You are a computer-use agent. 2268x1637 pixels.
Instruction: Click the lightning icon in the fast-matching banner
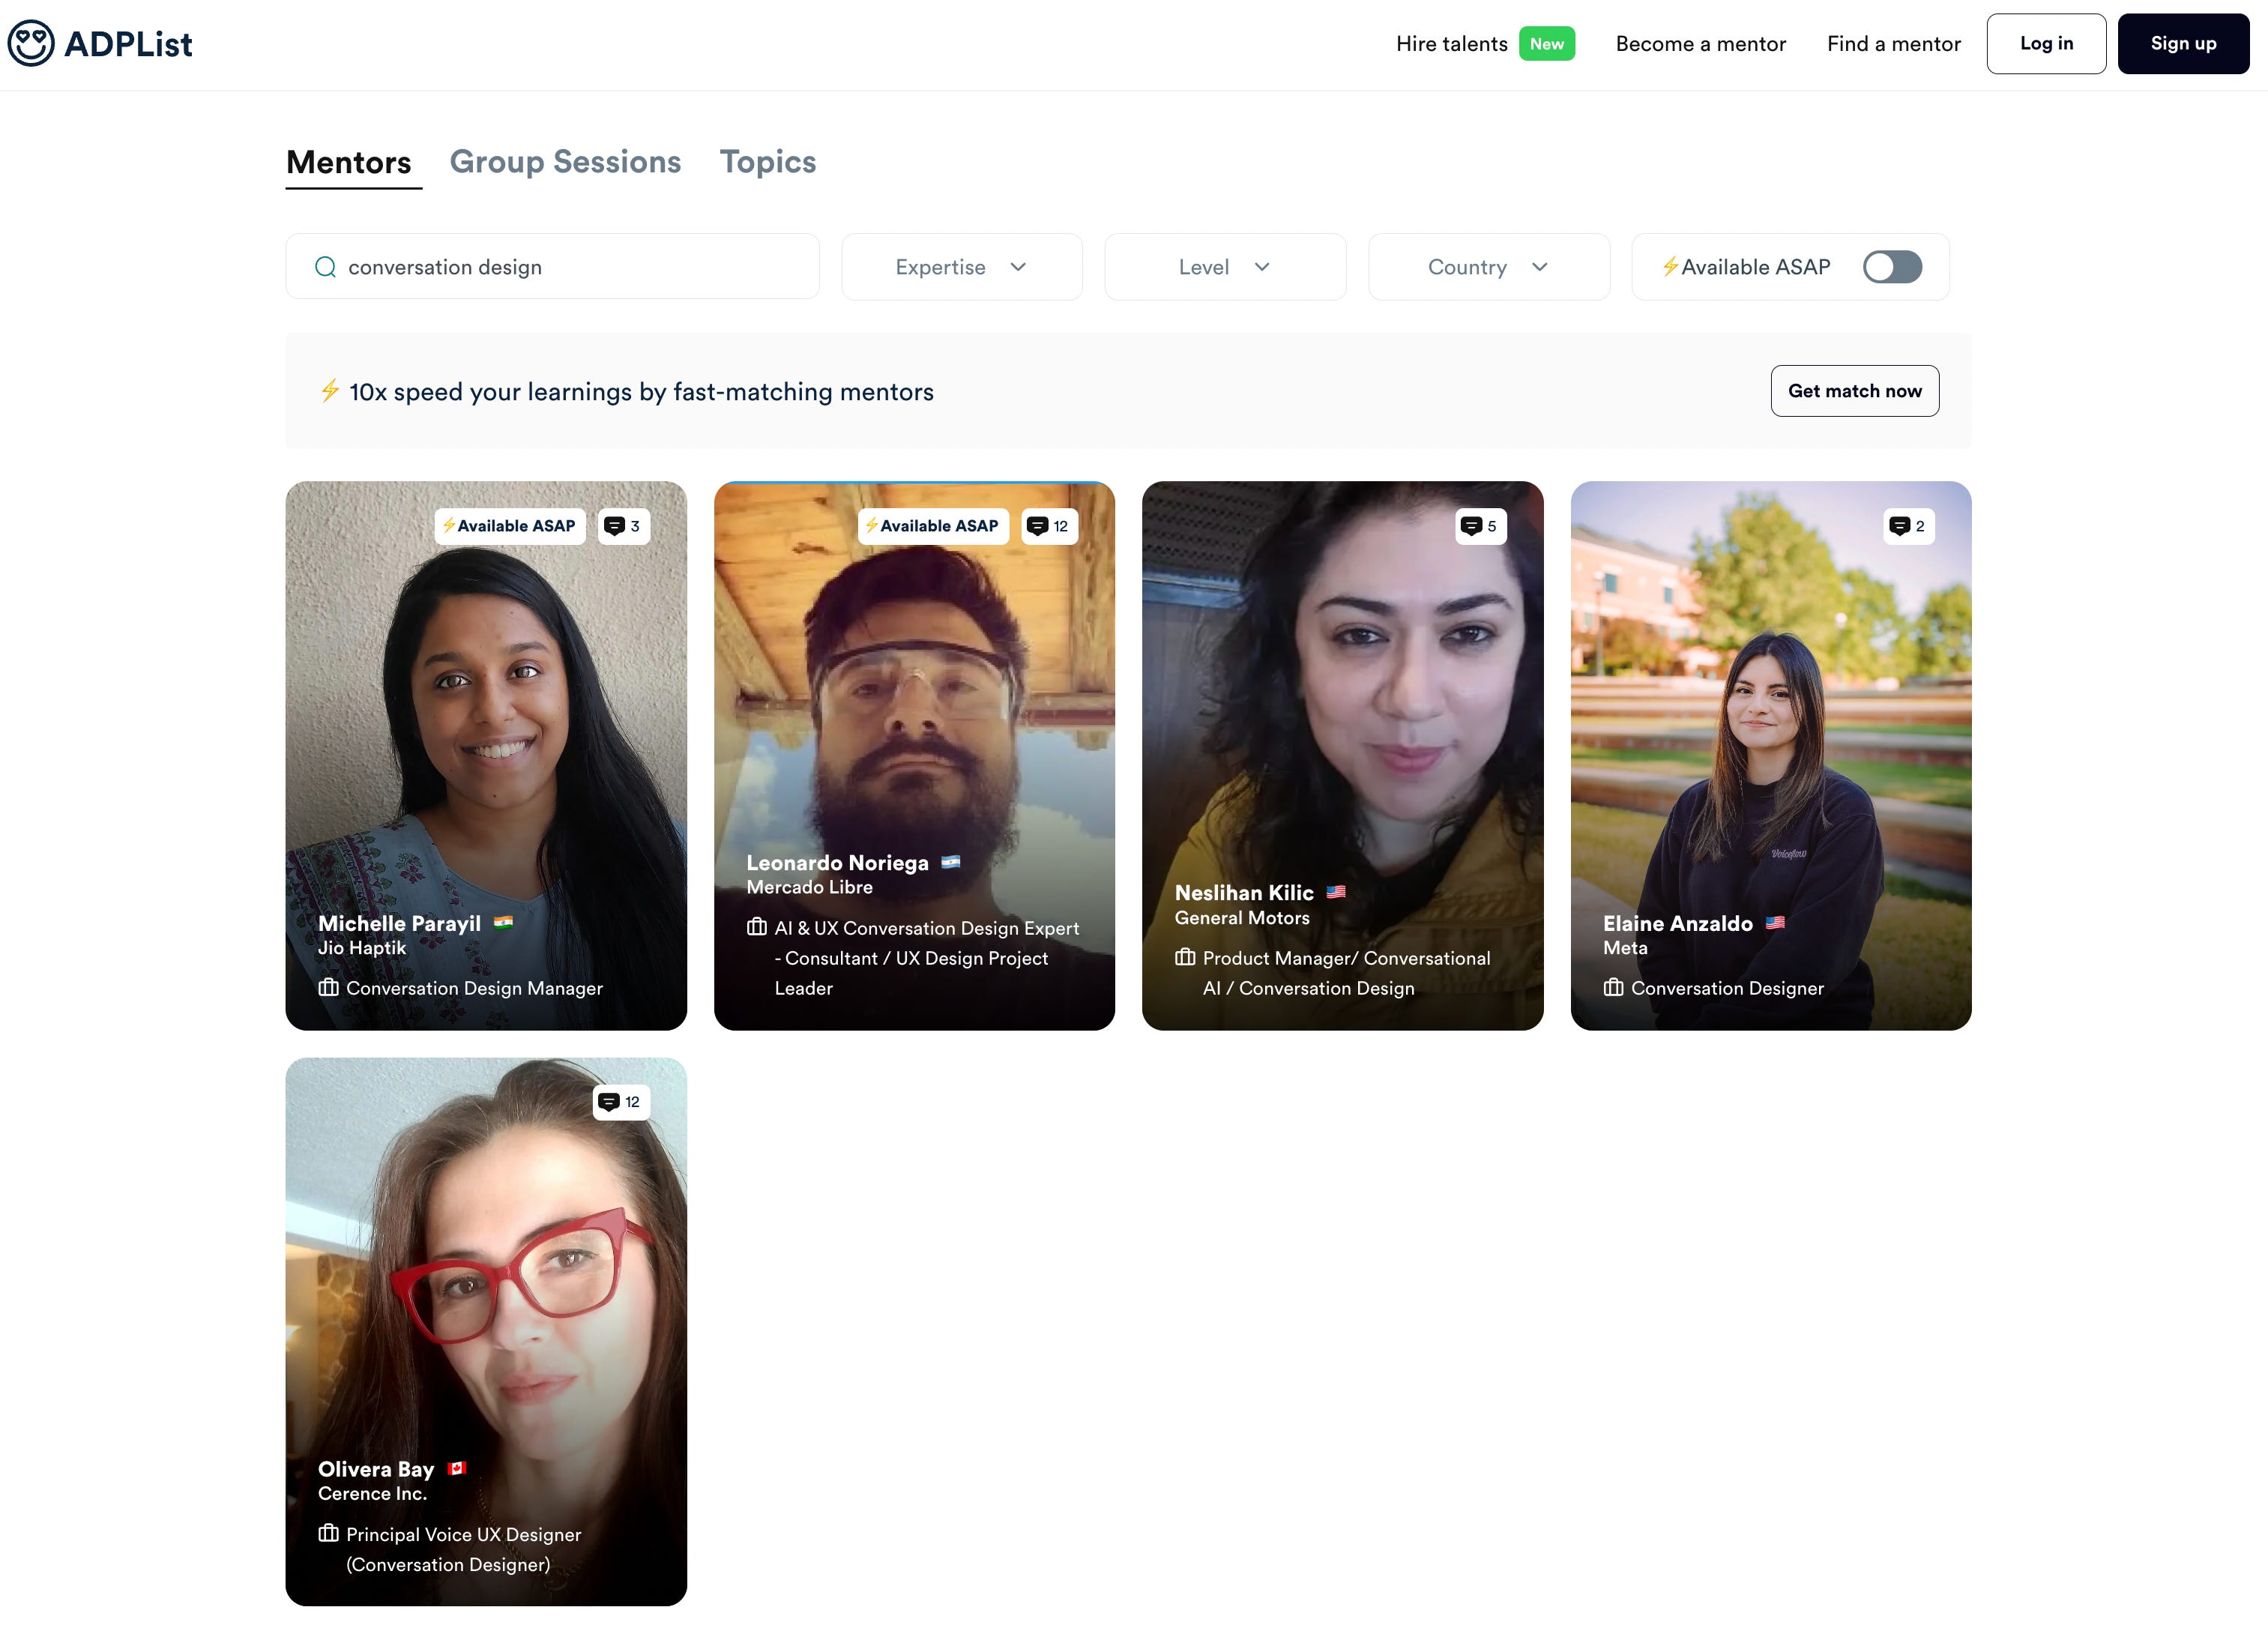tap(330, 391)
